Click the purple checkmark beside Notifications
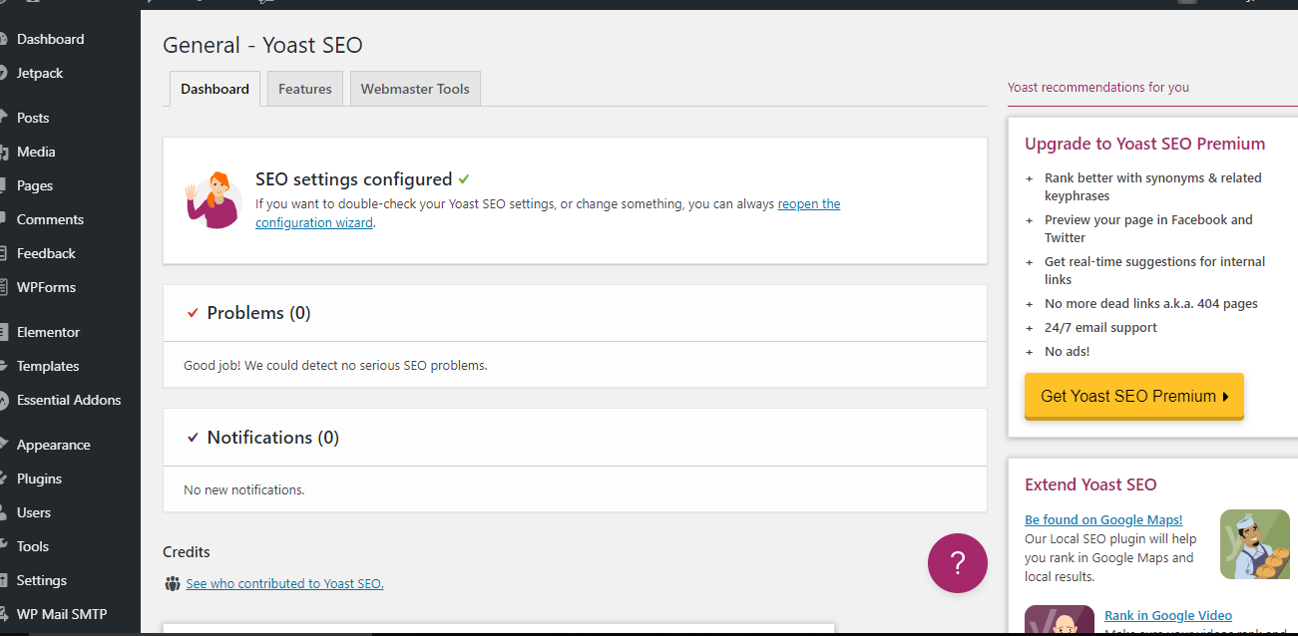This screenshot has width=1298, height=636. [x=194, y=438]
